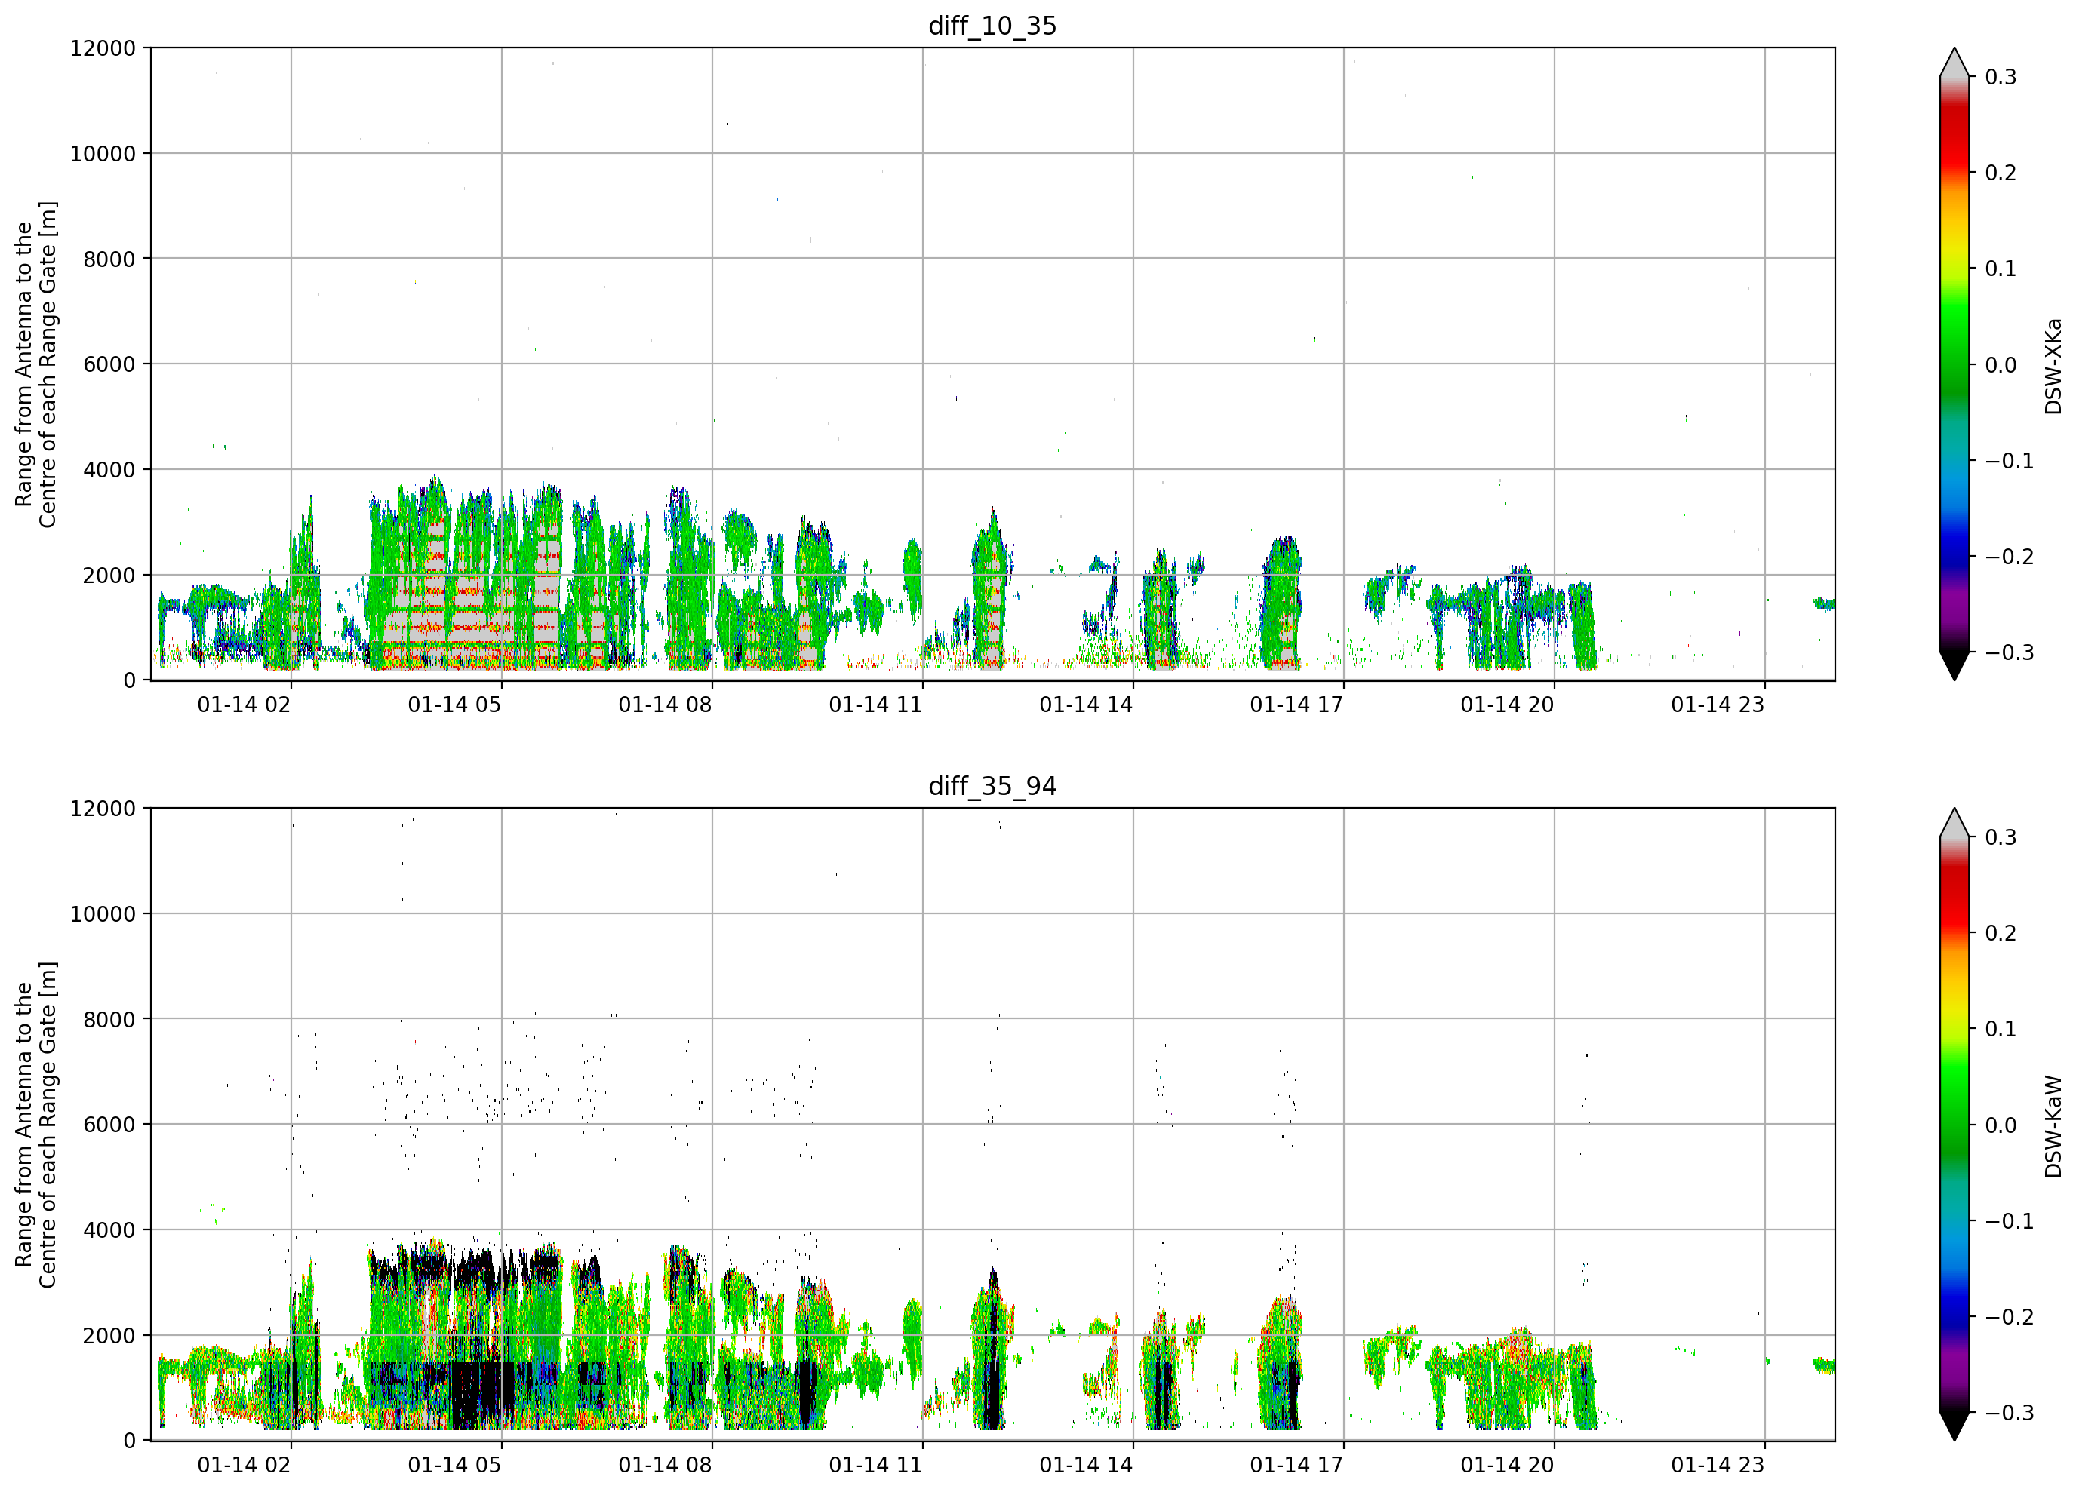Image resolution: width=2079 pixels, height=1492 pixels.
Task: Click the 2000 y-tick in diff_10_35 plot
Action: 109,576
